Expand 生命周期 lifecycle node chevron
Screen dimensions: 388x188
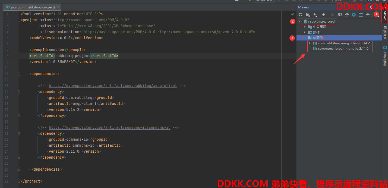[x=305, y=27]
